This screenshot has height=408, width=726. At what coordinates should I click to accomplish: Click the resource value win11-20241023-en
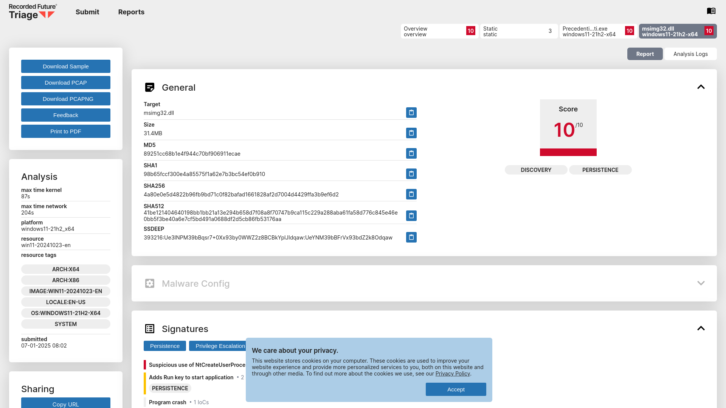46,245
